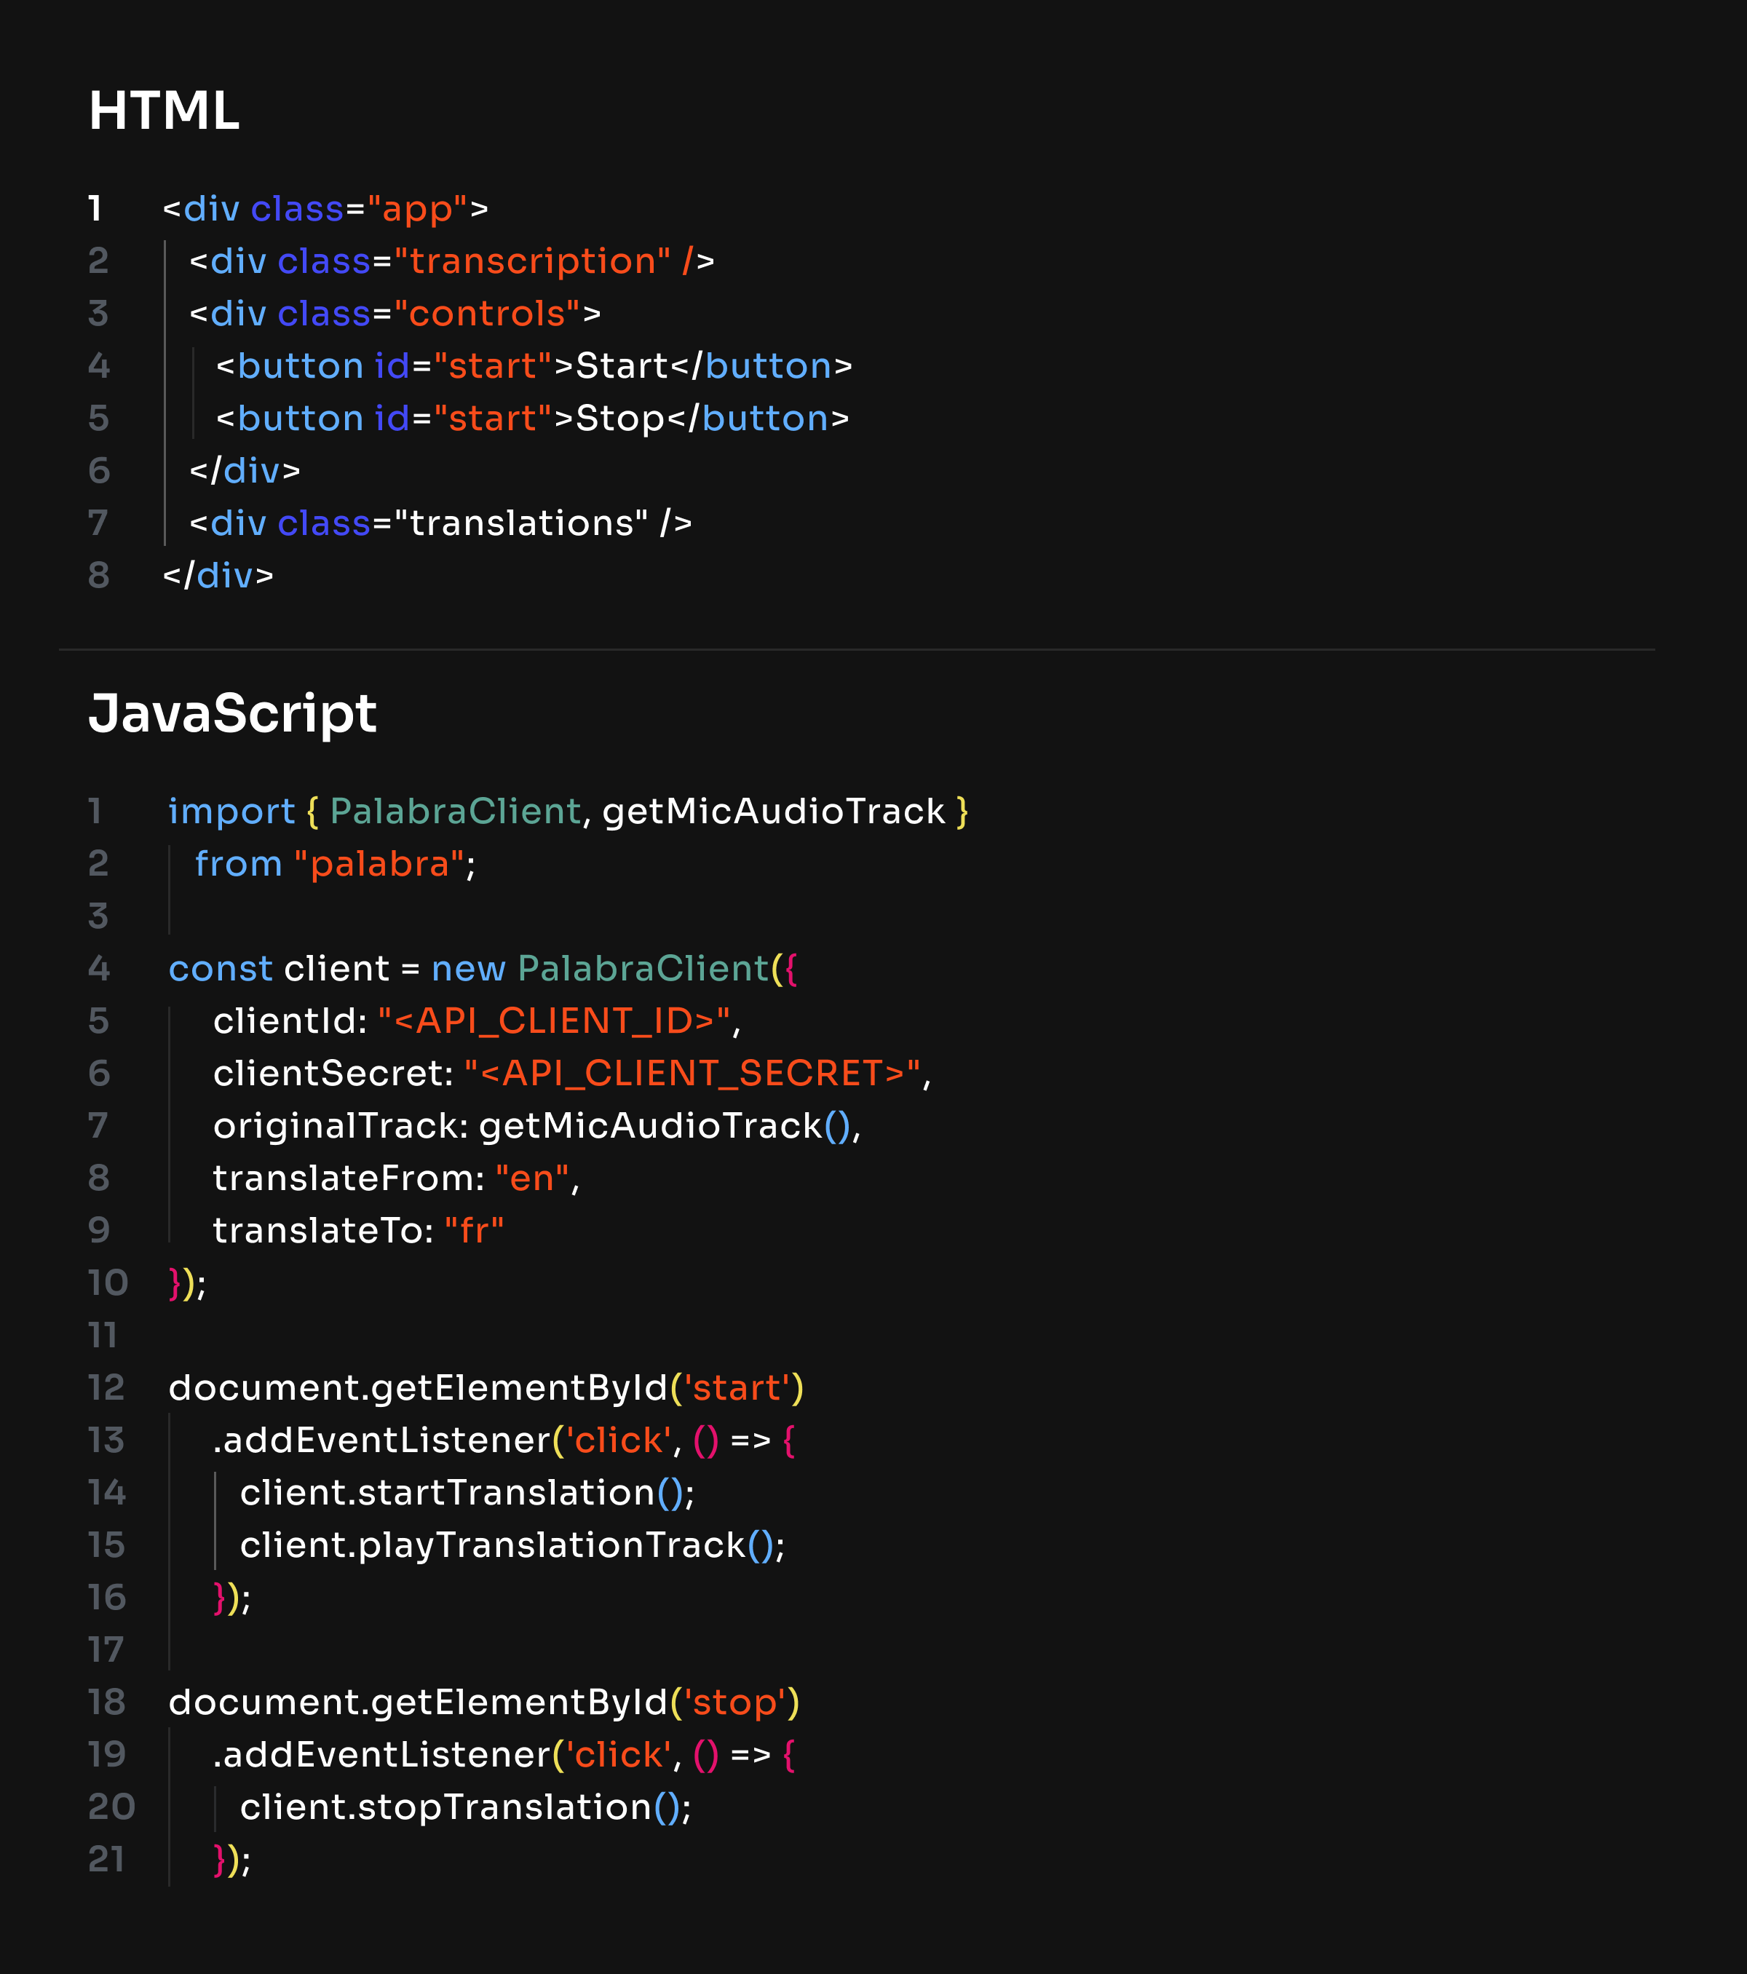
Task: Click the translateTo "fr" value
Action: tap(474, 1230)
